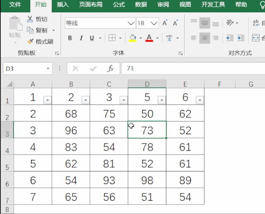Viewport: 265px width, 214px height.
Task: Click the fx insert function icon
Action: coord(110,69)
